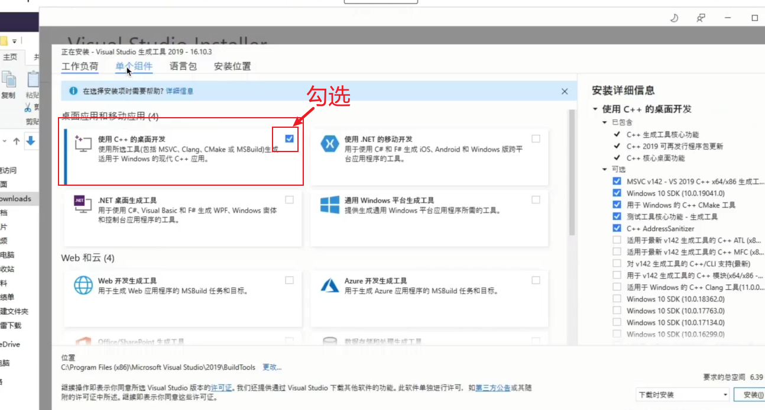The width and height of the screenshot is (765, 410).
Task: Switch to the 工作负荷 (Workloads) tab
Action: [x=80, y=66]
